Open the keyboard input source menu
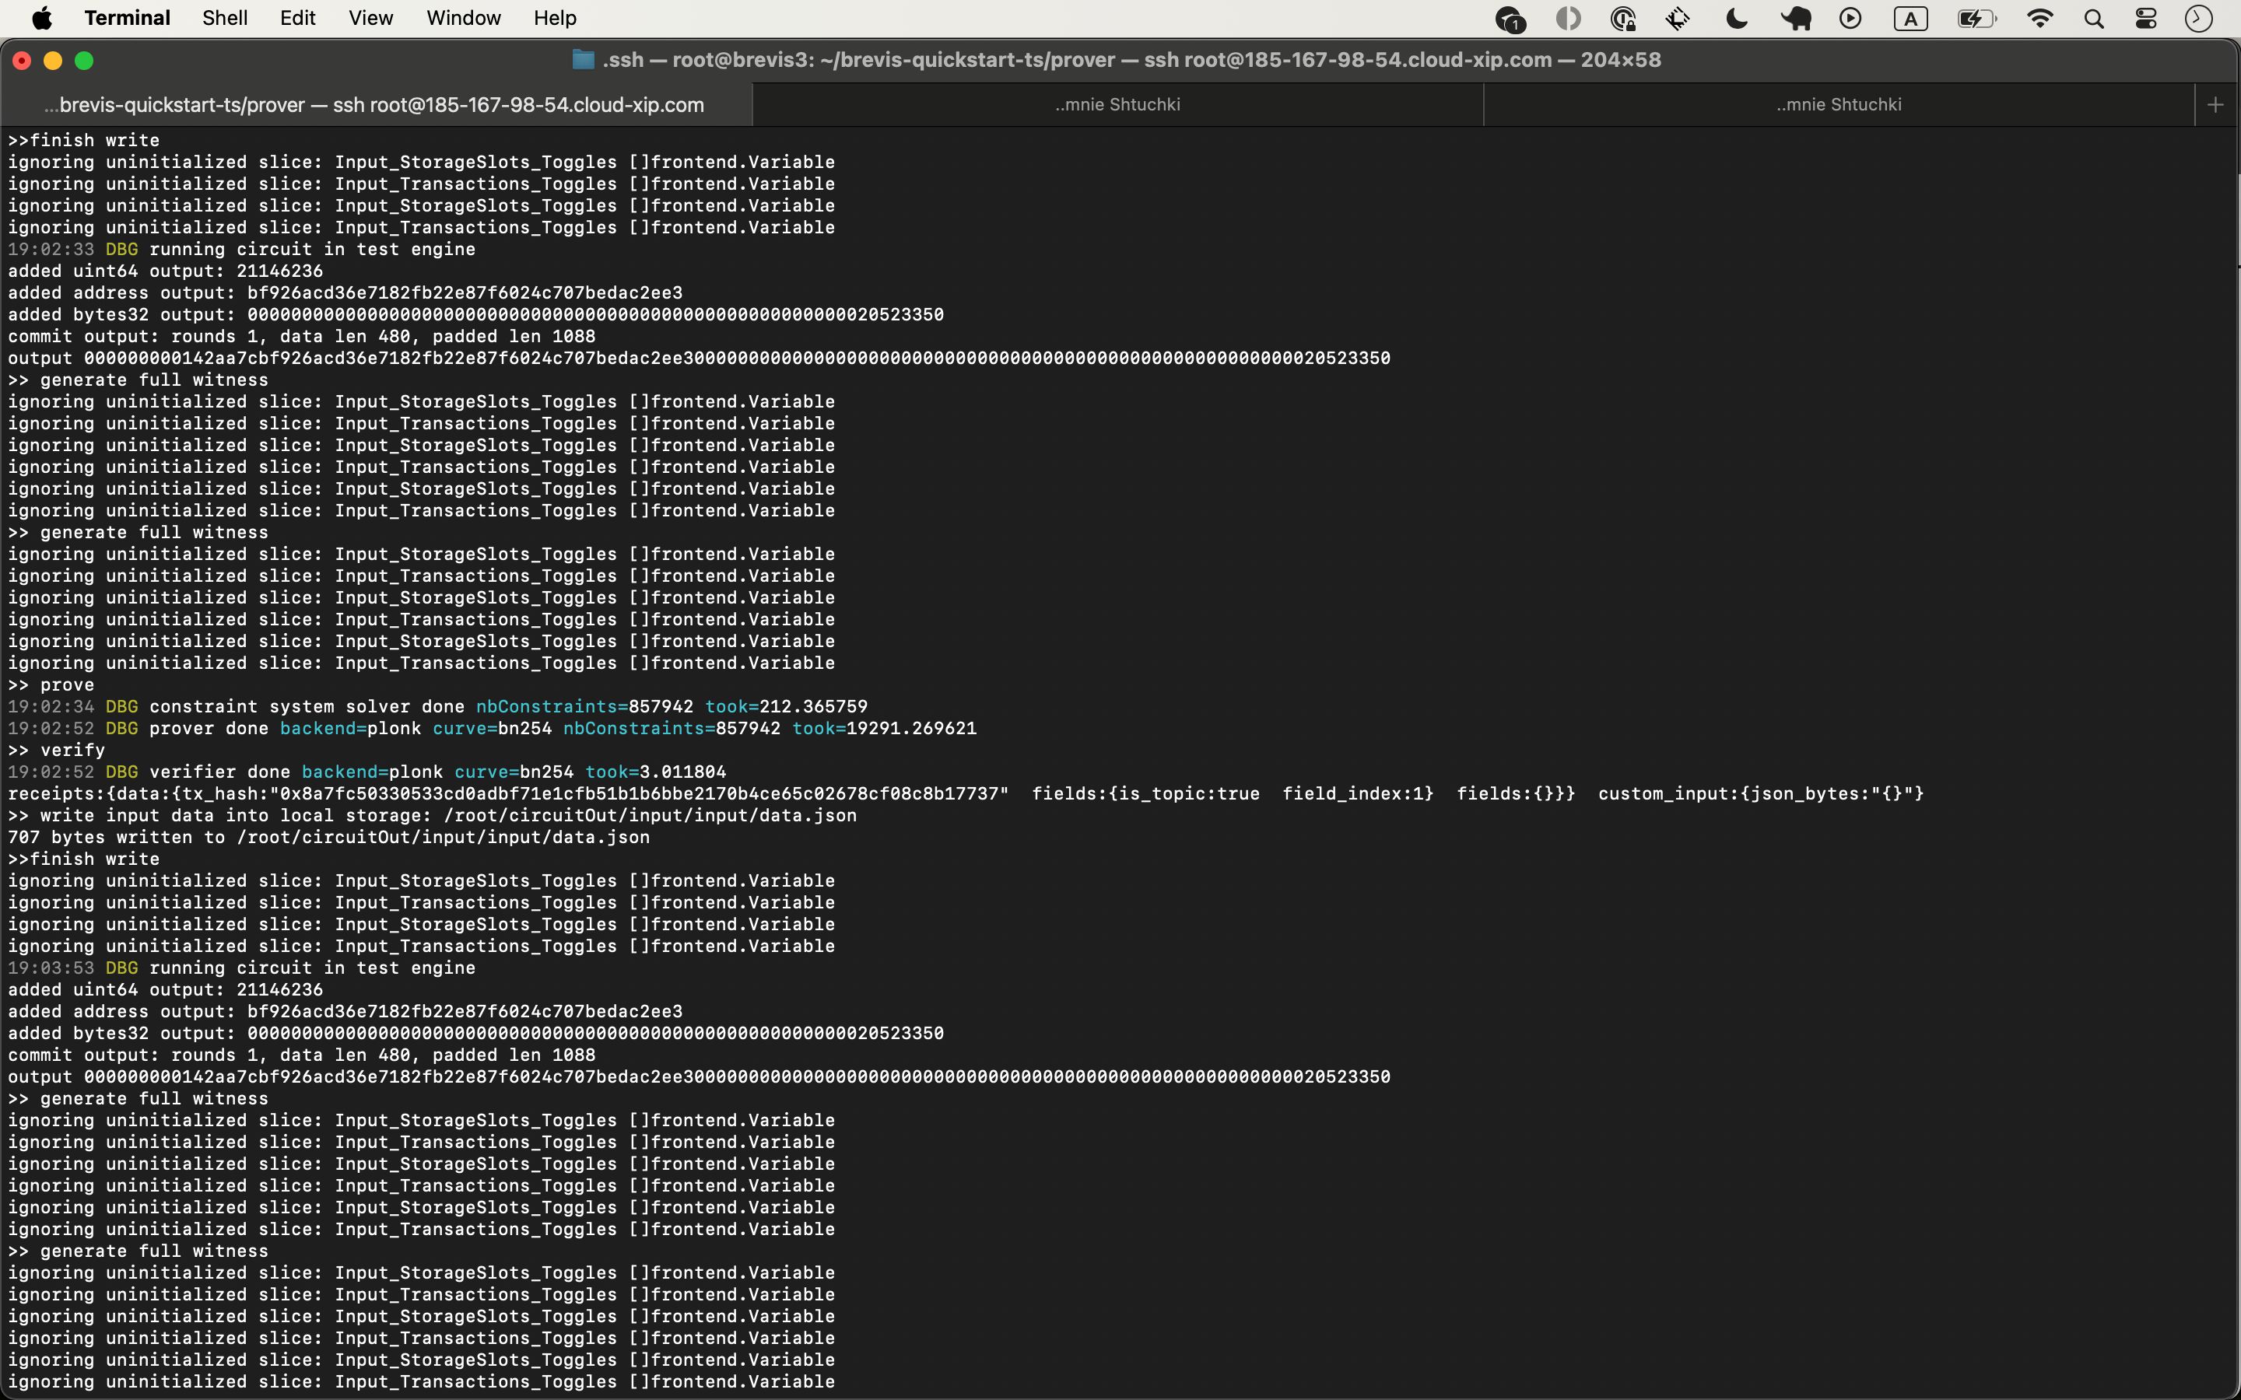Image resolution: width=2241 pixels, height=1400 pixels. [1910, 19]
